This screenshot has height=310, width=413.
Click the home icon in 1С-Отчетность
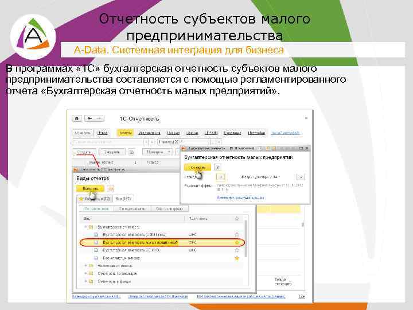77,118
